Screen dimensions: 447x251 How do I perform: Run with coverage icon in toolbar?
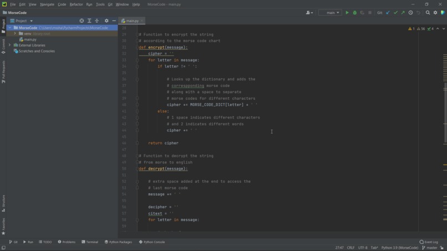362,13
